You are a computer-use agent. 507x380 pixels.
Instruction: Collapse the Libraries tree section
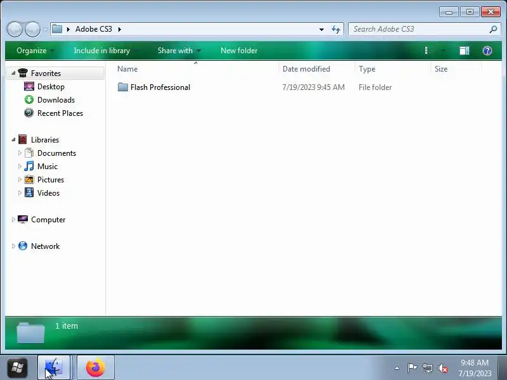click(x=13, y=139)
